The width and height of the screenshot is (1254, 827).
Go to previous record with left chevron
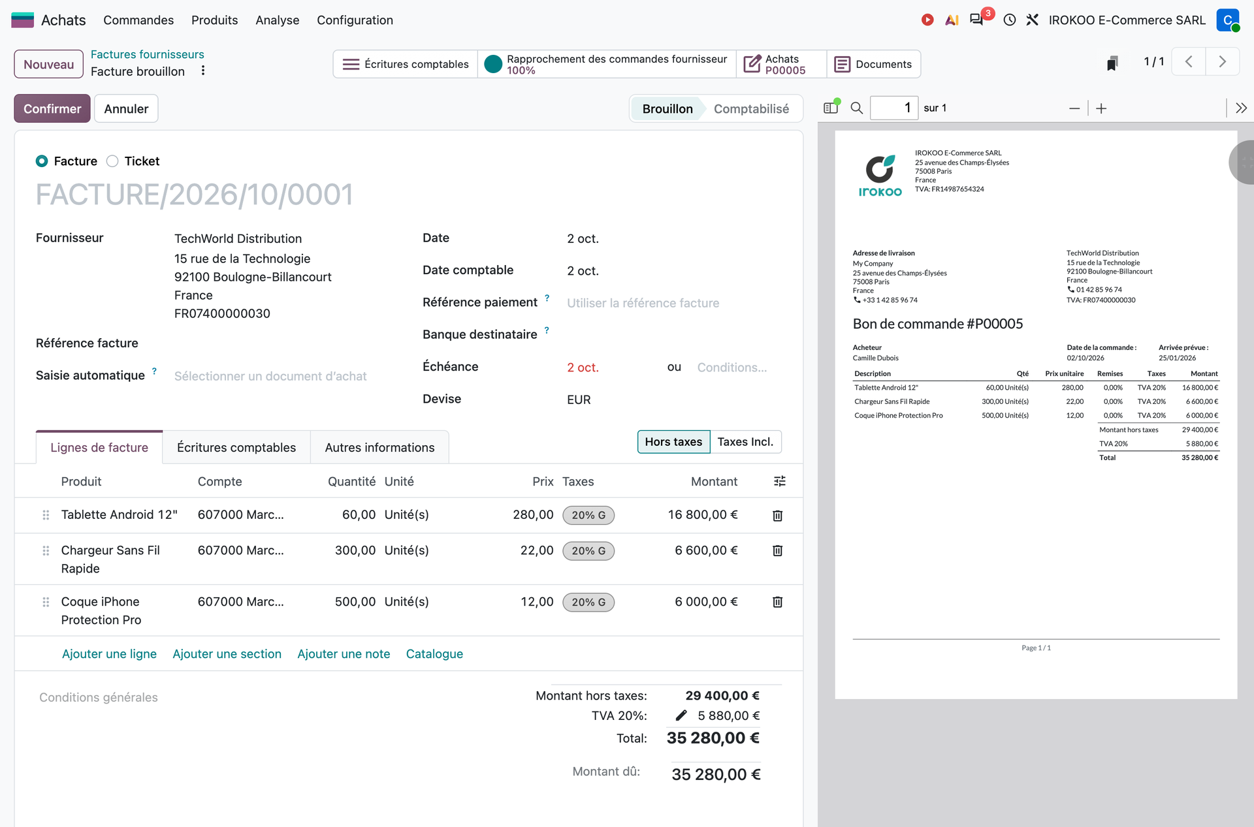coord(1189,62)
